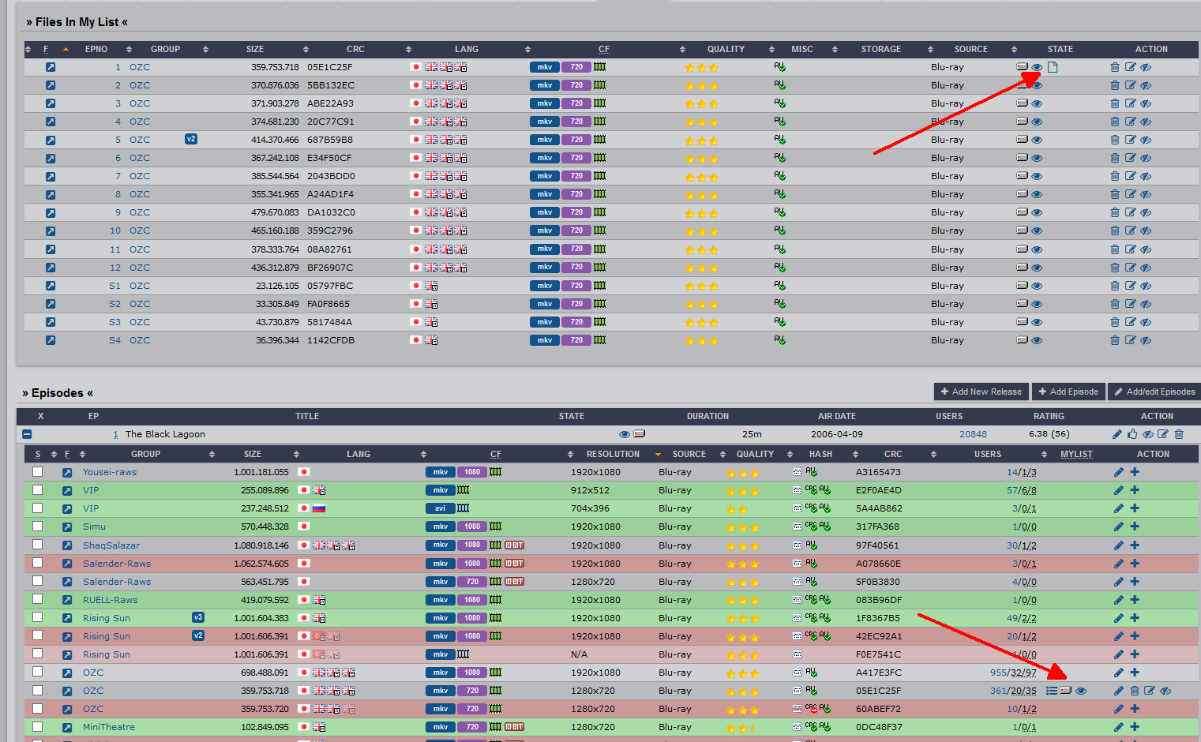
Task: Click Add/edit Episodes button
Action: coord(1154,392)
